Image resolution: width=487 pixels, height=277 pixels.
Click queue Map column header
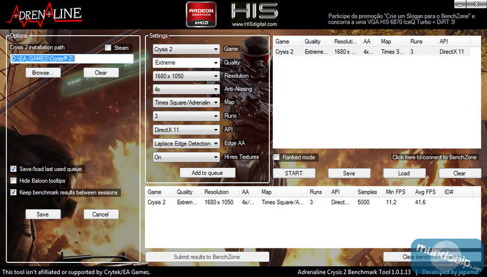tap(393, 41)
